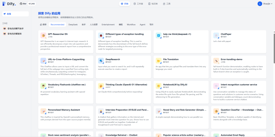Viewport: 275px width, 137px height.
Task: Select the Recommended category filter
Action: click(58, 25)
